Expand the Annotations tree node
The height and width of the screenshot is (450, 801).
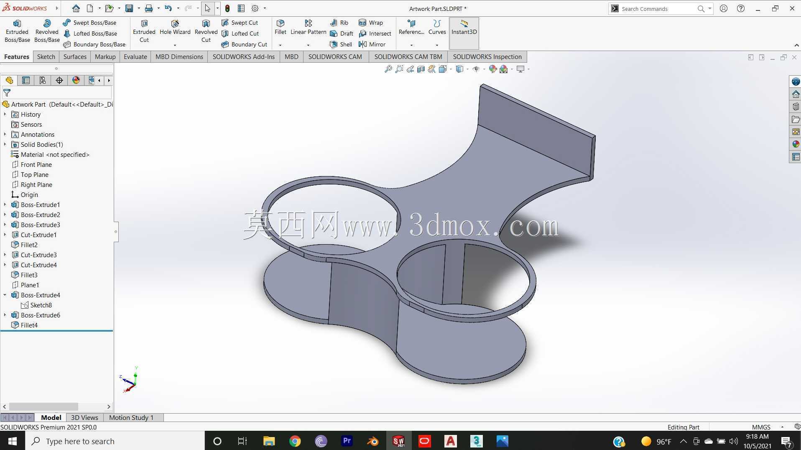(x=5, y=134)
